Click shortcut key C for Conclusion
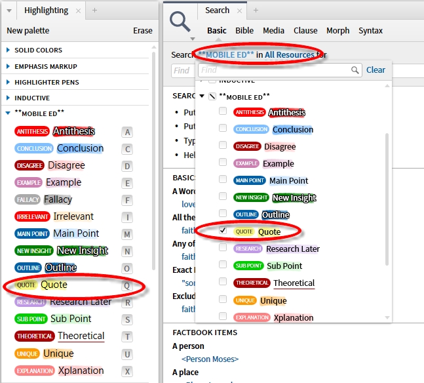Image resolution: width=424 pixels, height=383 pixels. point(127,149)
